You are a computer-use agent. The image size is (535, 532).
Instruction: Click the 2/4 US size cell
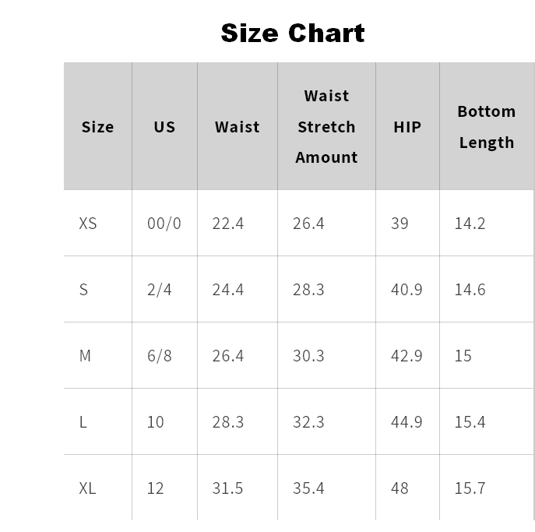(x=160, y=290)
